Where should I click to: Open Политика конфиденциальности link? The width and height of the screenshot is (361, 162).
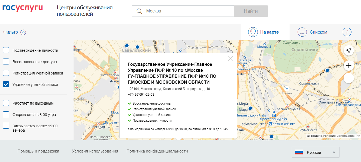click(157, 151)
